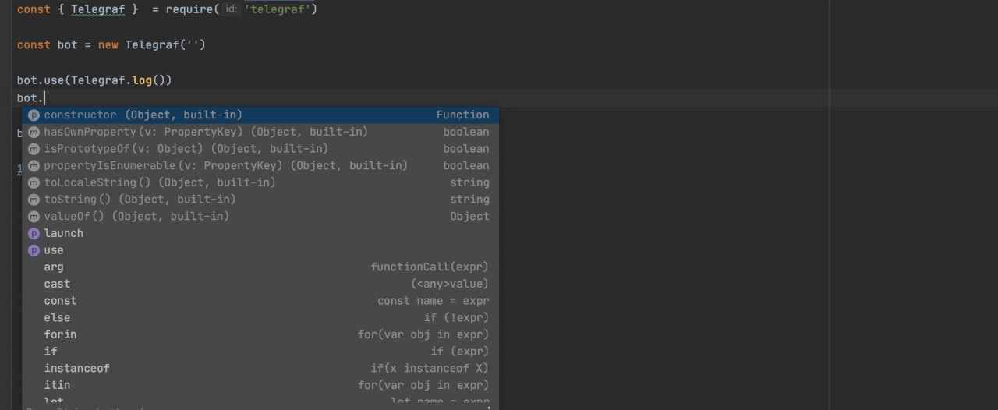Select the const postfix template
The image size is (998, 410).
pyautogui.click(x=260, y=301)
